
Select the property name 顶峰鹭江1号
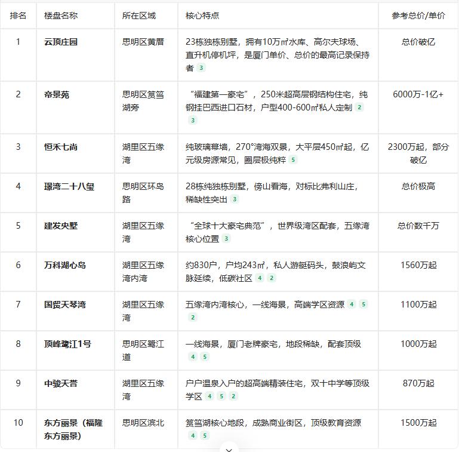coord(67,344)
